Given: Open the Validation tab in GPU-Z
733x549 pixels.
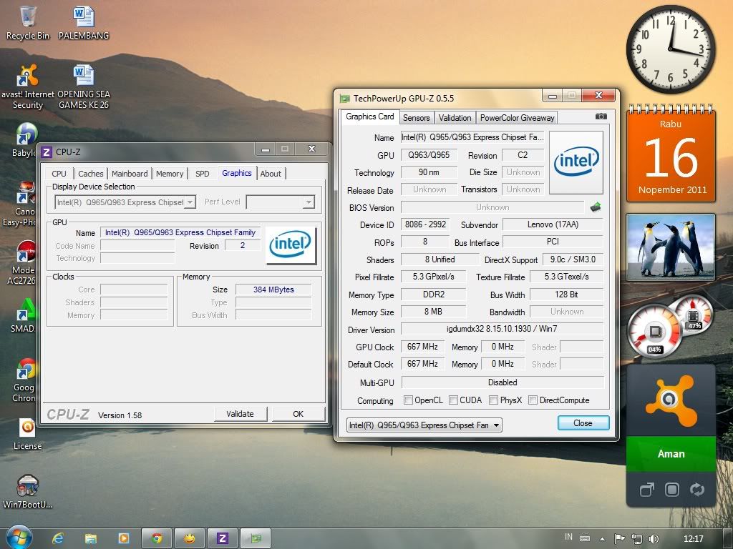Looking at the screenshot, I should pyautogui.click(x=455, y=118).
